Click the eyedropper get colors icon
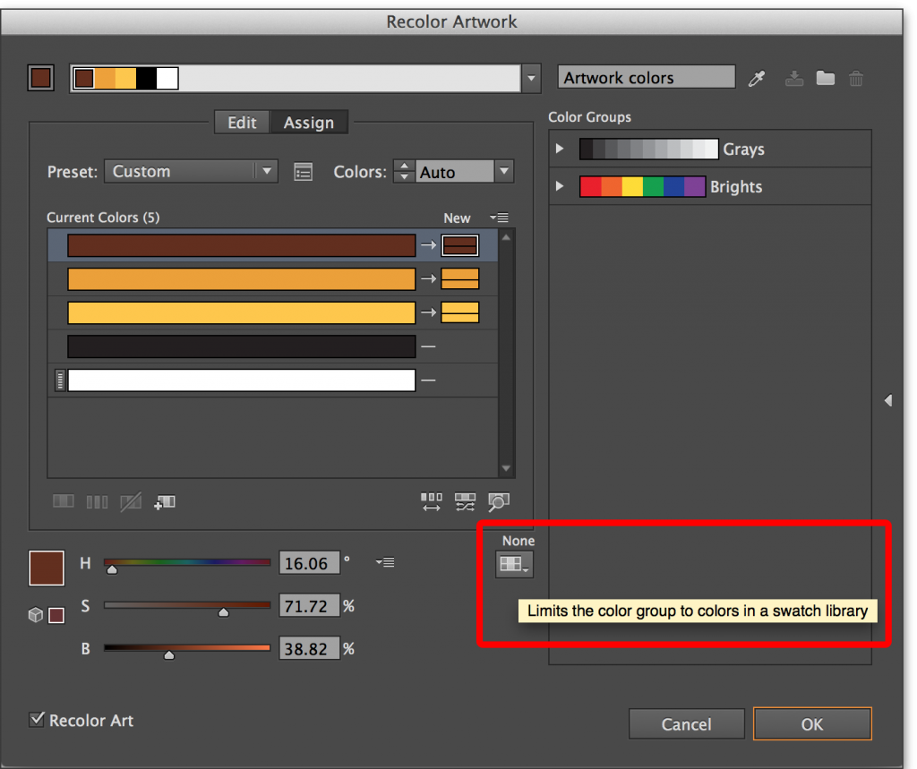This screenshot has height=769, width=917. coord(758,79)
